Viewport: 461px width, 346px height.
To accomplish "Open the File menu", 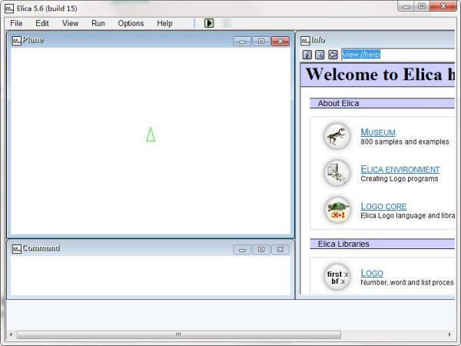I will point(16,23).
